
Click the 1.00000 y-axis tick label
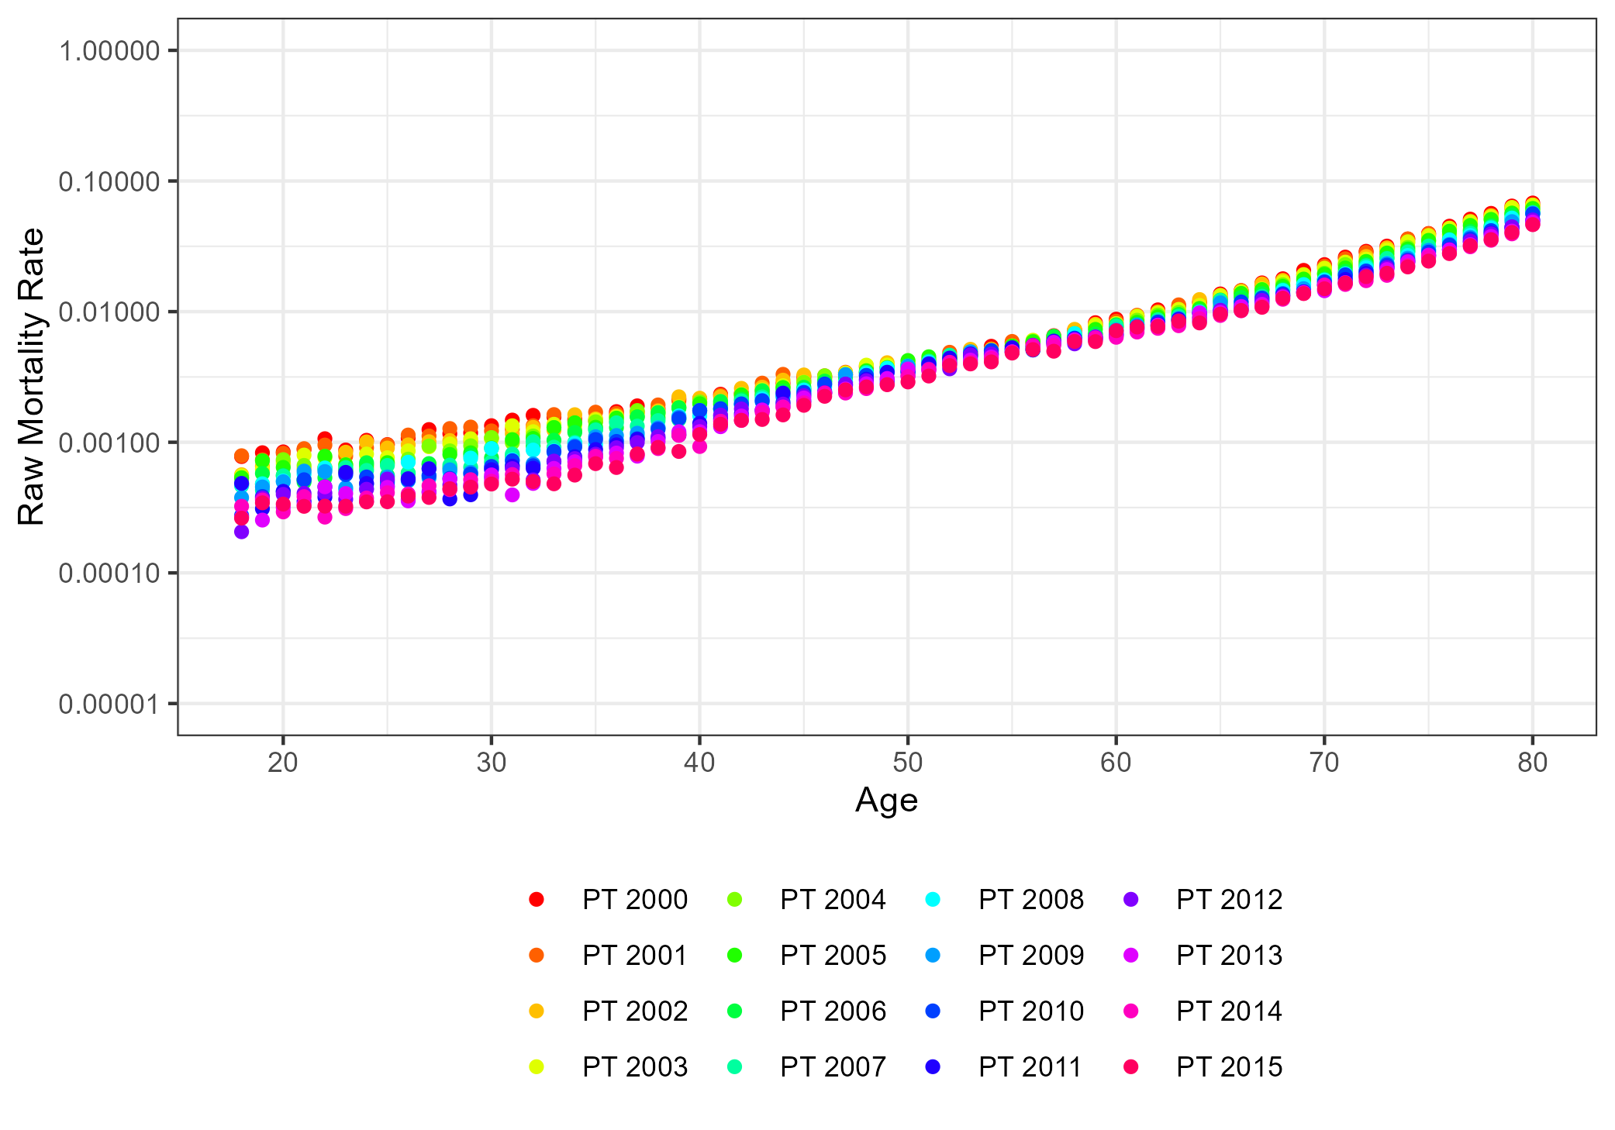point(109,51)
